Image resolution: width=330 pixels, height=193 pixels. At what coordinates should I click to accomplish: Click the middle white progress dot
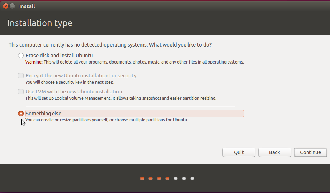pos(184,178)
